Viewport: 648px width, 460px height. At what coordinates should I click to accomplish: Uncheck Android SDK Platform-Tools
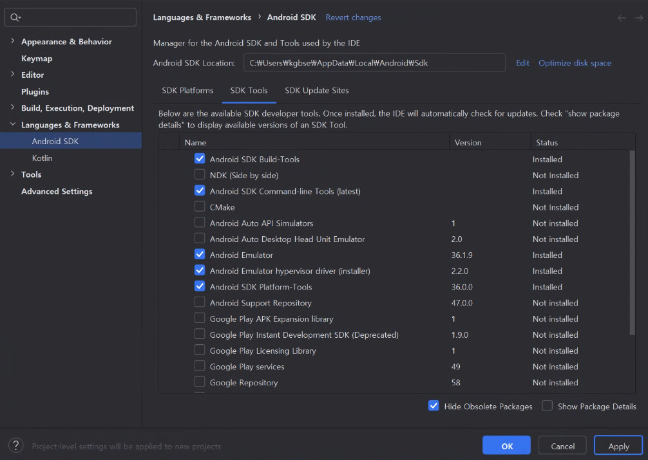pyautogui.click(x=200, y=286)
